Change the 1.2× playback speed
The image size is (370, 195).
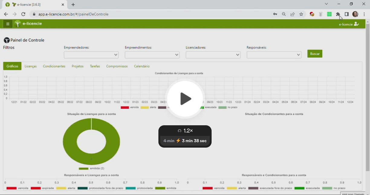point(185,131)
